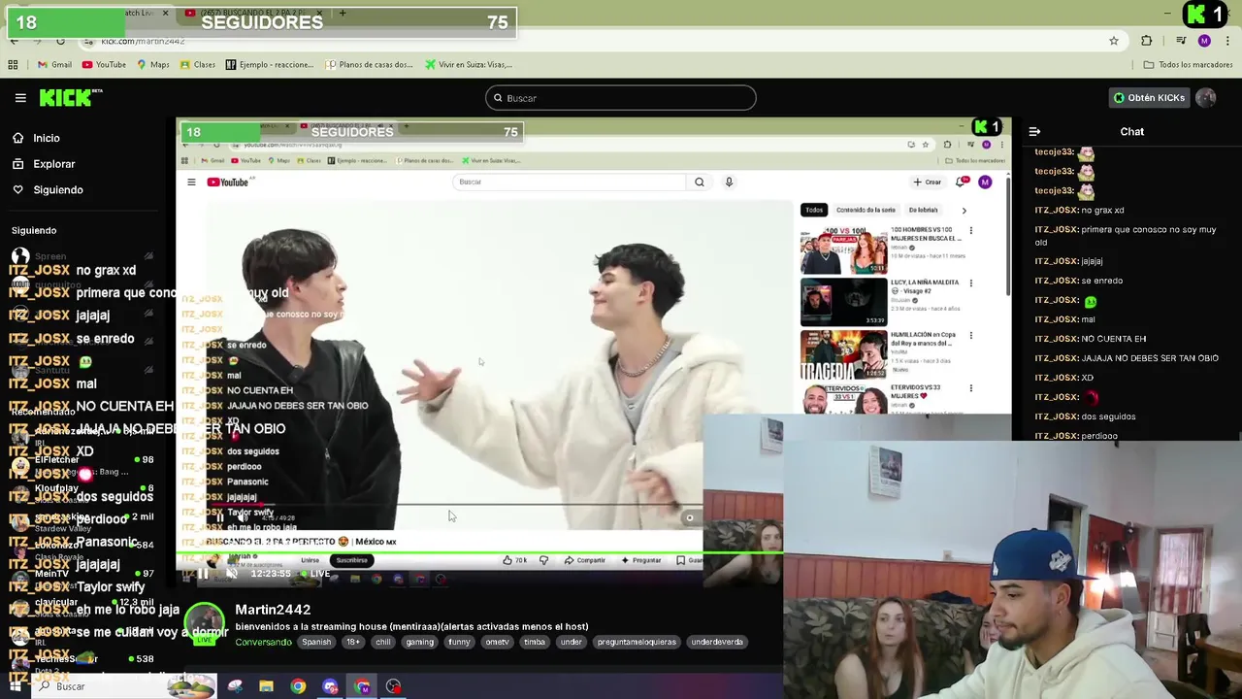The width and height of the screenshot is (1242, 699).
Task: Open Siguiendo in Kick sidebar
Action: (x=48, y=190)
